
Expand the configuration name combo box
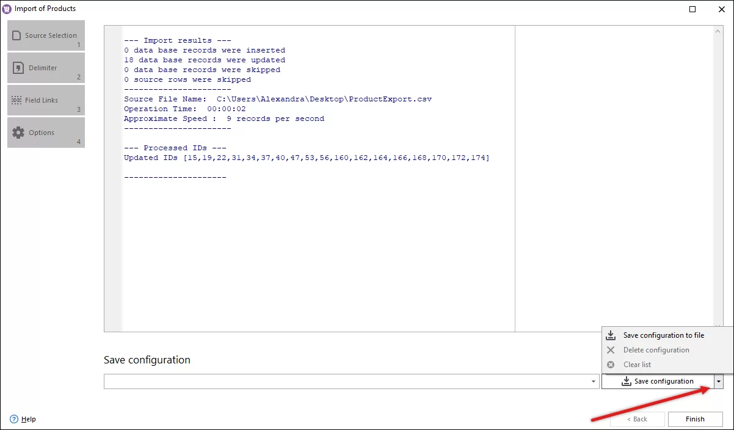click(x=593, y=381)
